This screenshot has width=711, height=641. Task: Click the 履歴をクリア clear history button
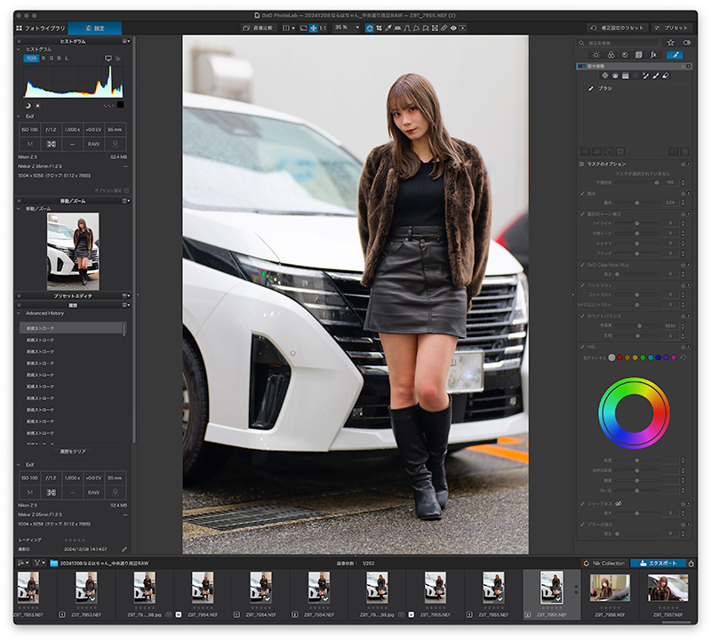(73, 452)
